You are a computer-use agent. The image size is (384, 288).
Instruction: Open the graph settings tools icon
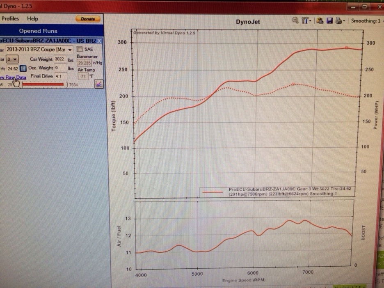coord(305,21)
